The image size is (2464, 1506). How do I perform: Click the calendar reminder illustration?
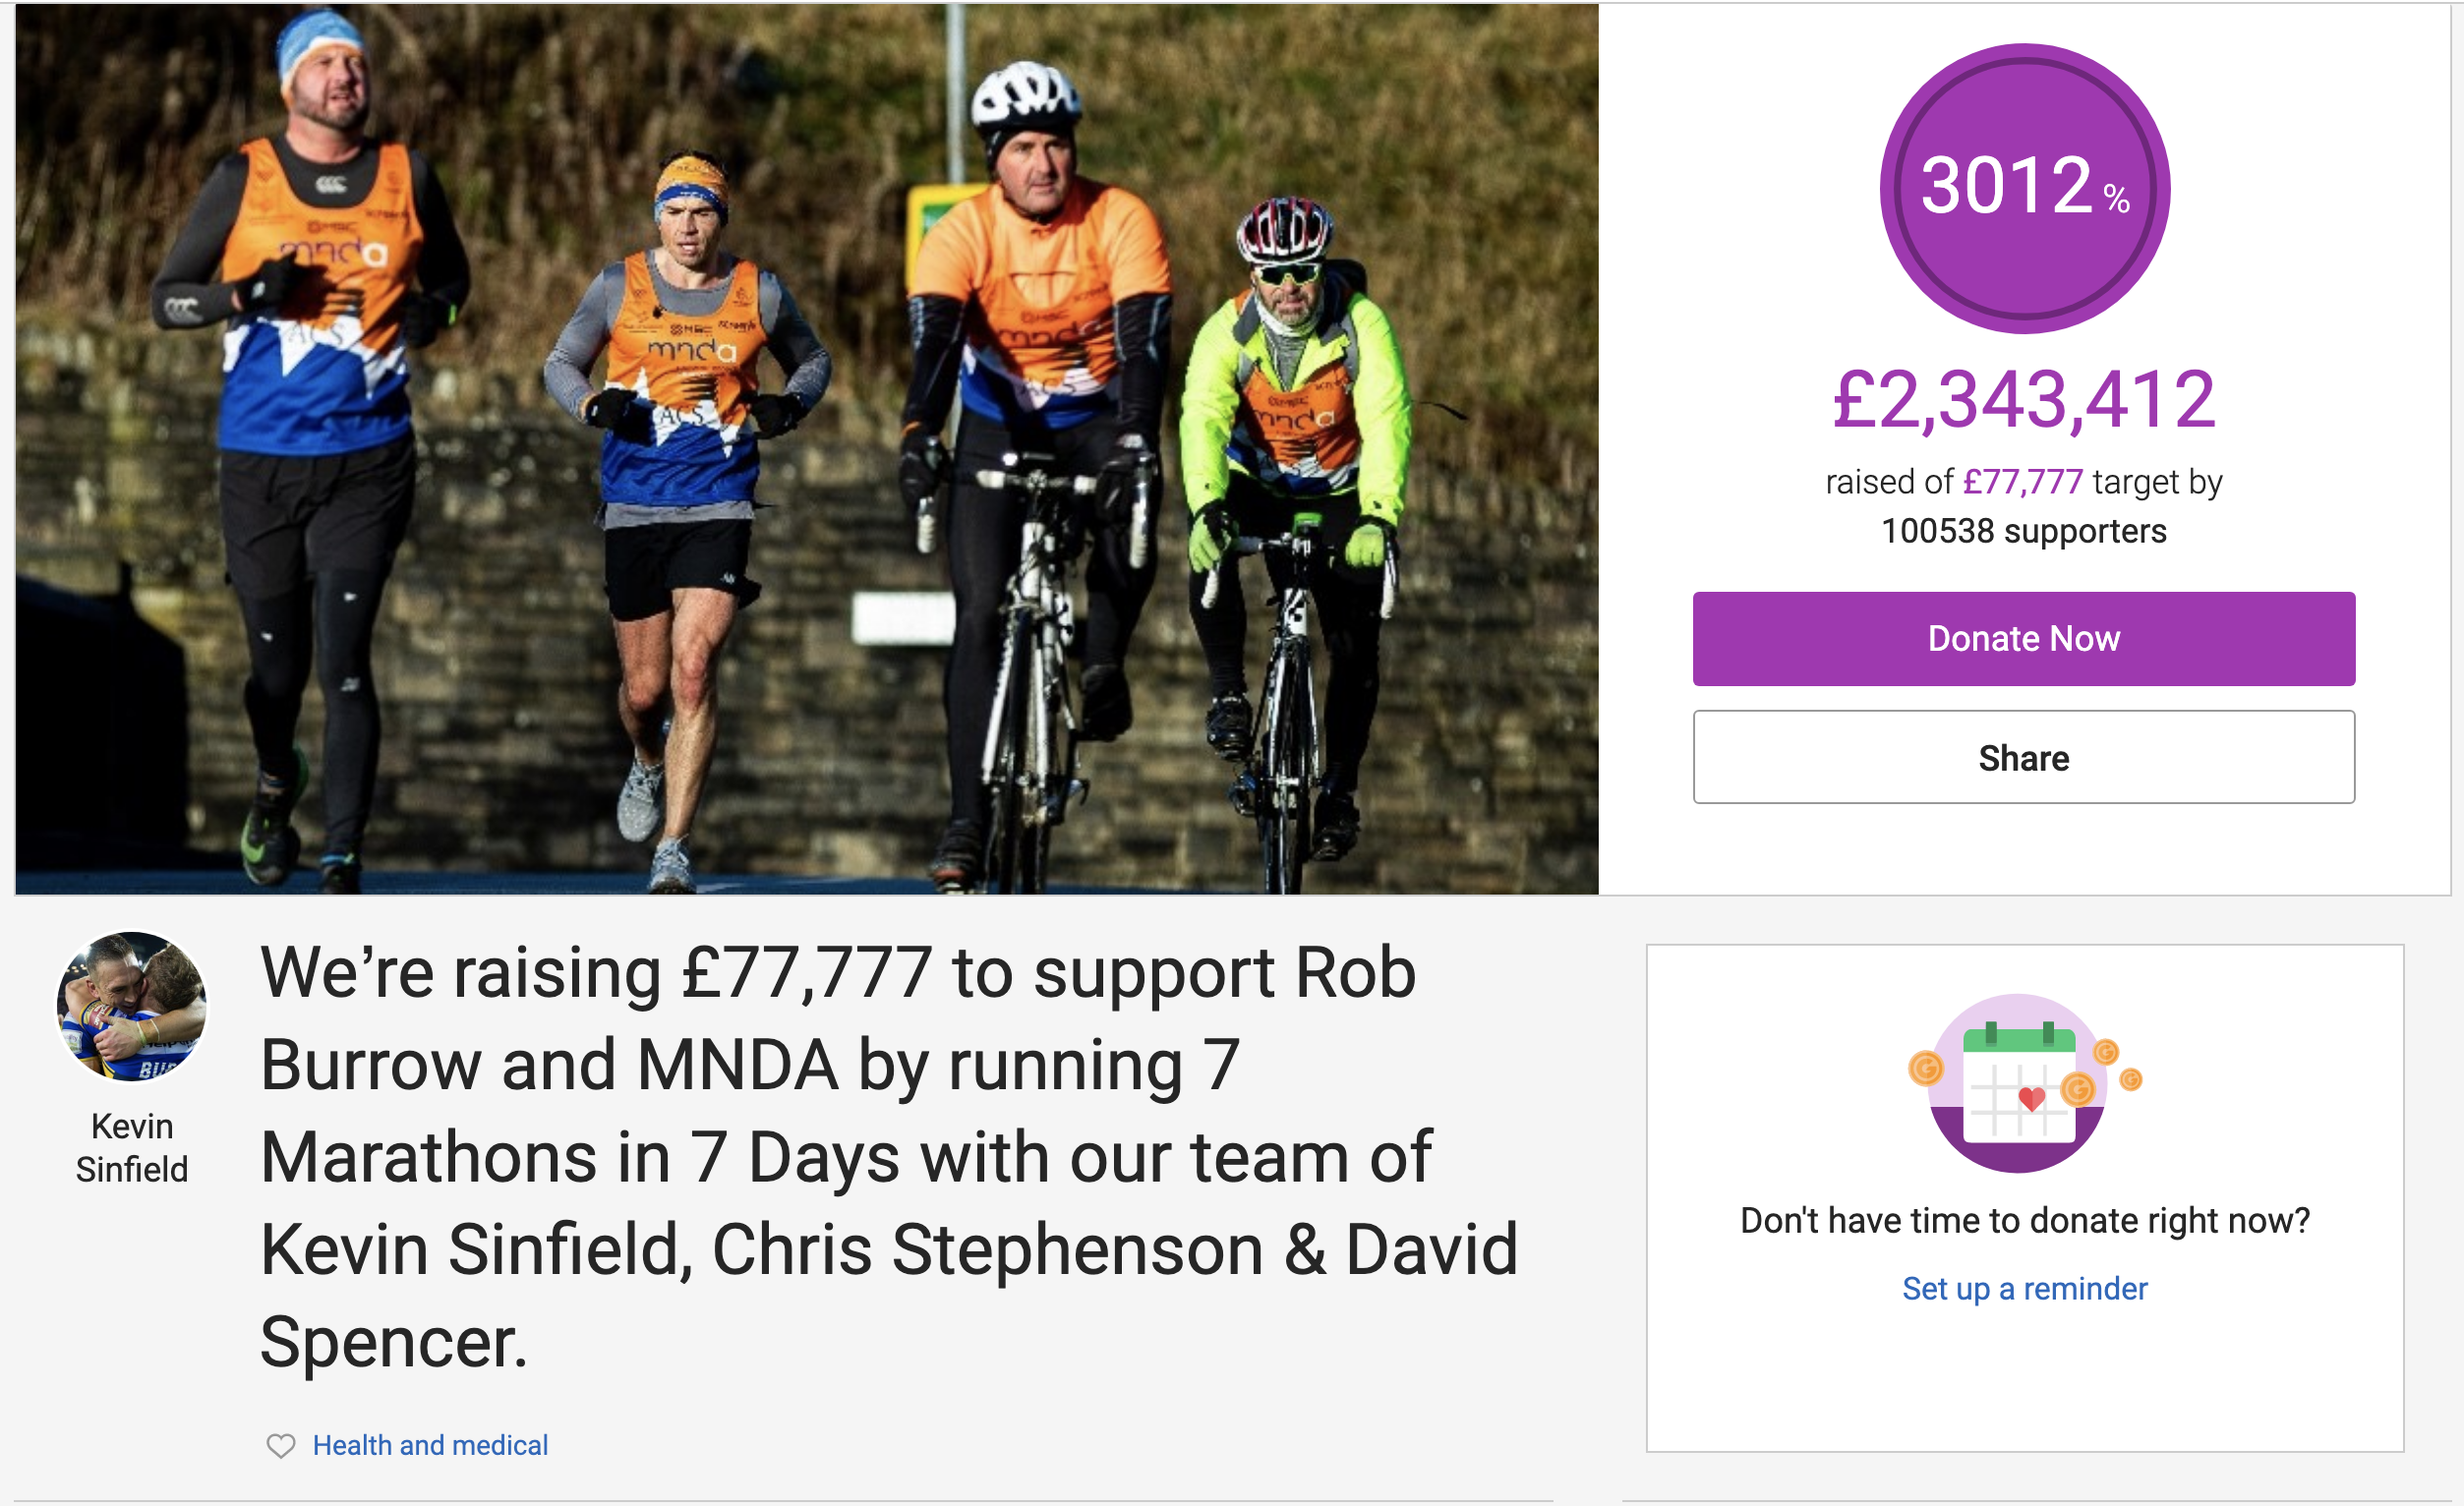(x=2020, y=1084)
